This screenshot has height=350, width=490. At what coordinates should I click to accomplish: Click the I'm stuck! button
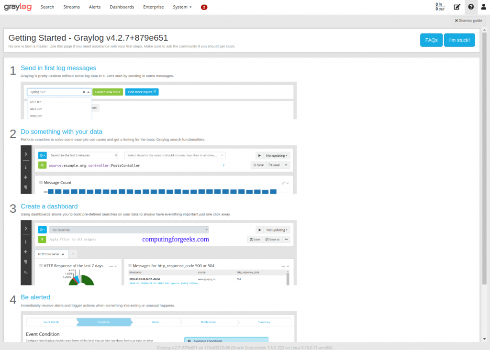tap(459, 40)
